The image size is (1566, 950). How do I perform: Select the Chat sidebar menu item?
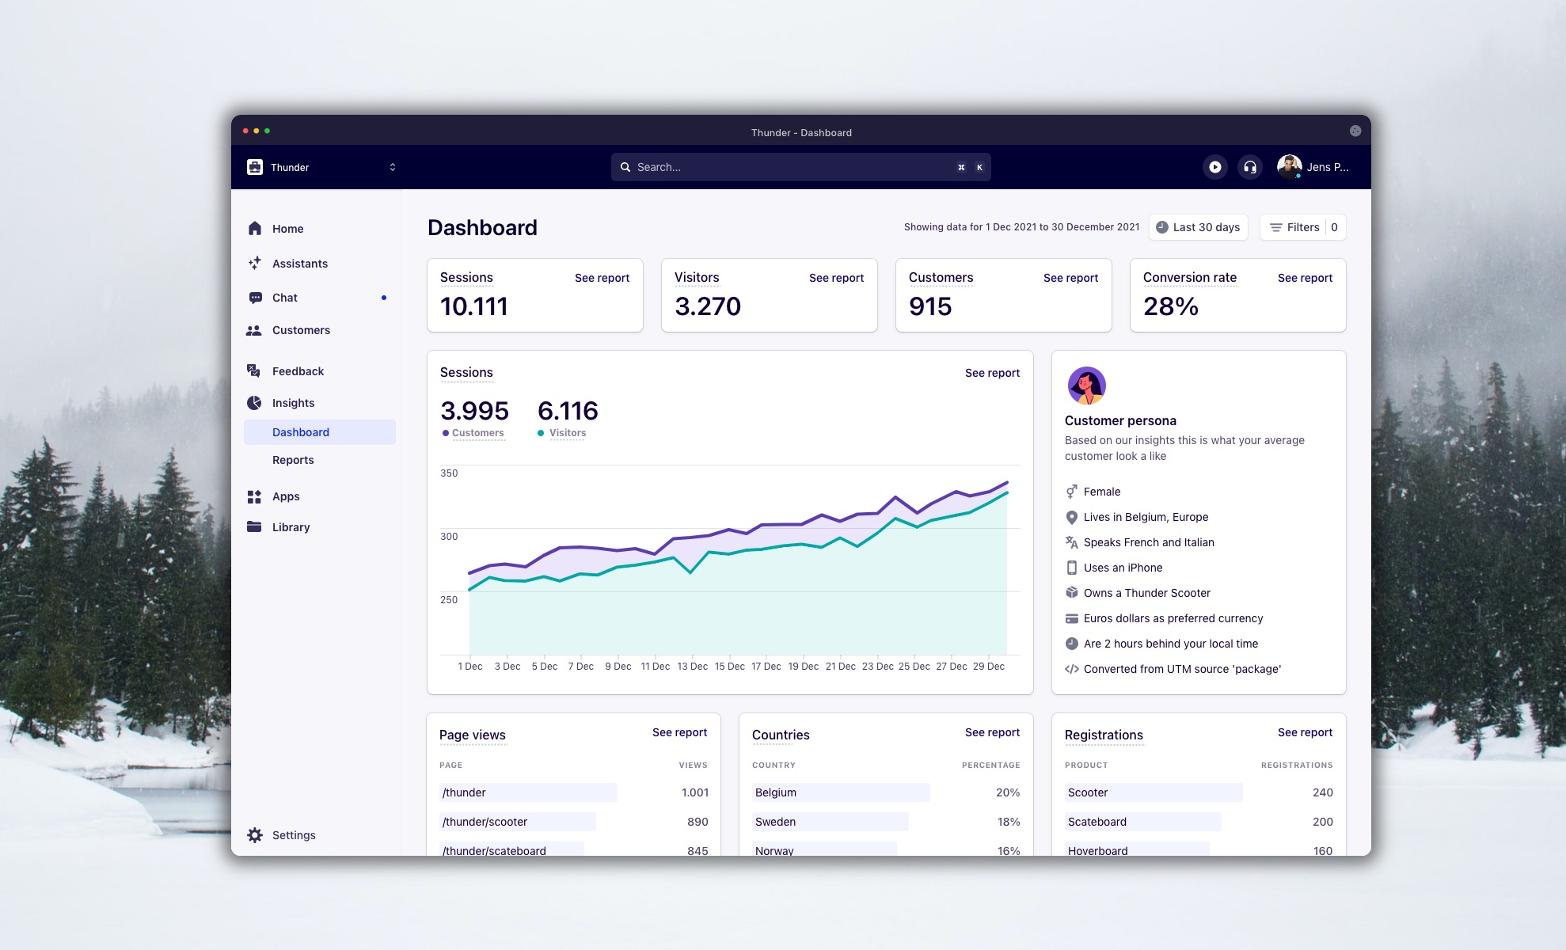coord(285,297)
